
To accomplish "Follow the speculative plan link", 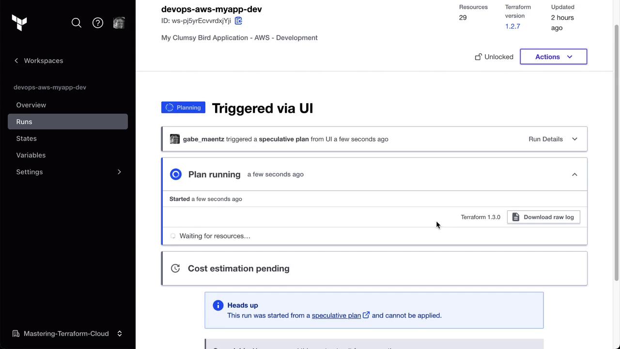I will click(336, 316).
